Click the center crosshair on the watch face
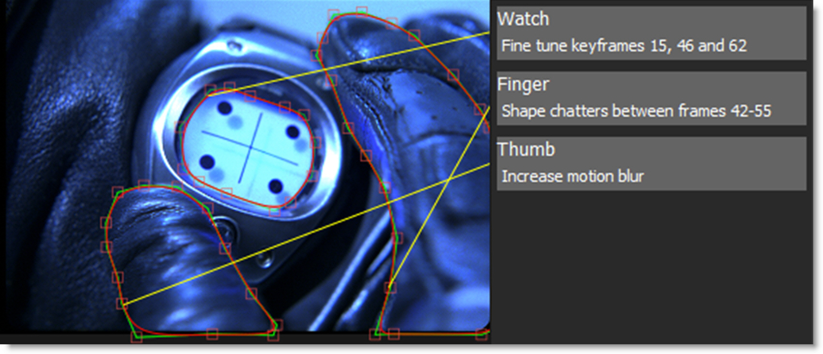 250,147
